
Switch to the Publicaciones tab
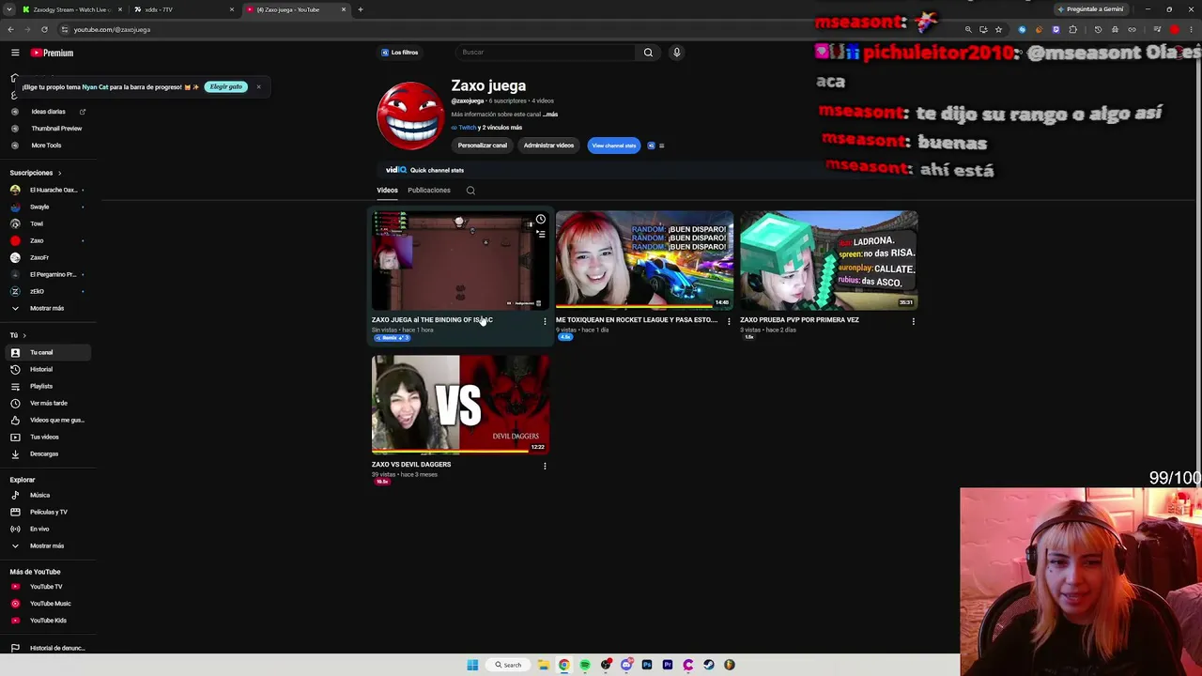point(429,191)
